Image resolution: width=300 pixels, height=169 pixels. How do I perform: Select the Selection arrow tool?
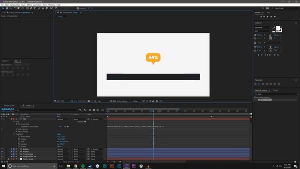3,8
